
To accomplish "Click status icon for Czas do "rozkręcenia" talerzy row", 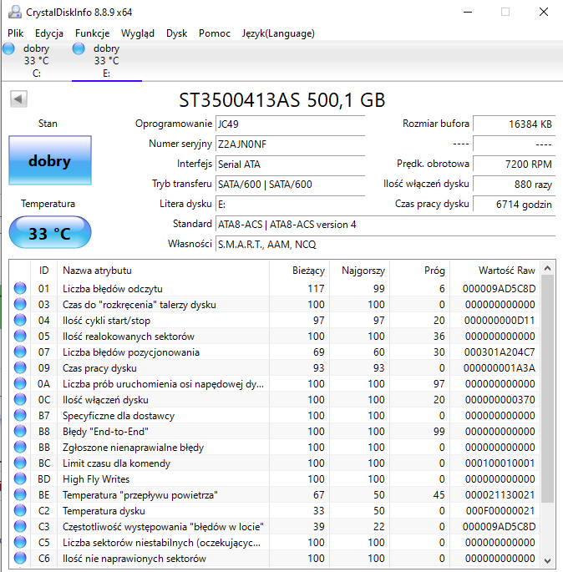I will coord(20,304).
